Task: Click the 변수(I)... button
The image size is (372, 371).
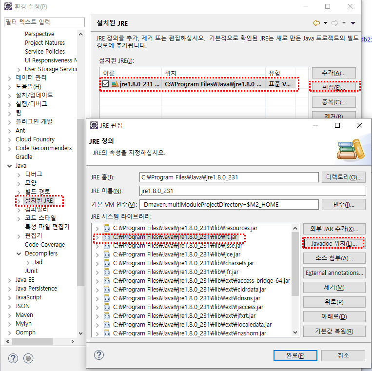Action: click(344, 204)
